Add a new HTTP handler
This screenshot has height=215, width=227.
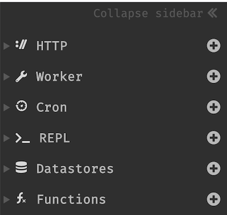point(213,46)
